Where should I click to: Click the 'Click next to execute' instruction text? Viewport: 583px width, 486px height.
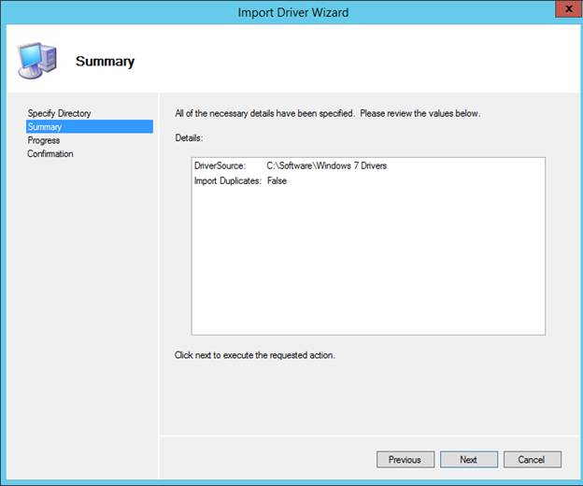click(254, 355)
